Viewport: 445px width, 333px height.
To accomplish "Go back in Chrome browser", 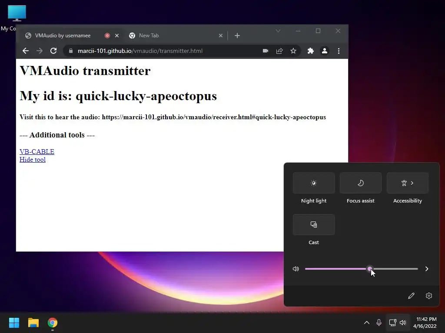I will (x=26, y=51).
